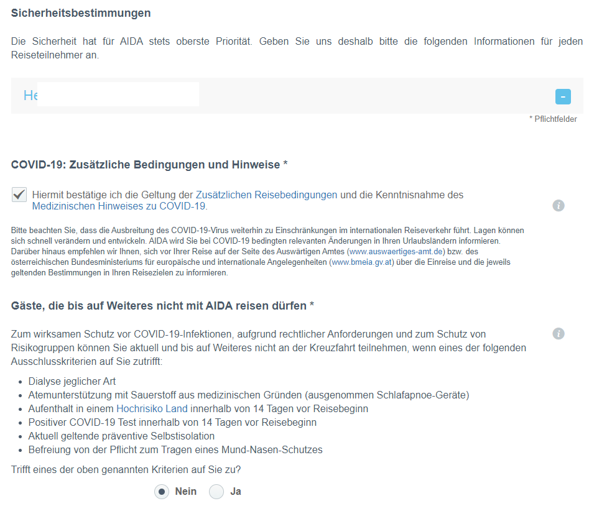589x506 pixels.
Task: Click the Pflichtfelder required fields note
Action: point(552,119)
